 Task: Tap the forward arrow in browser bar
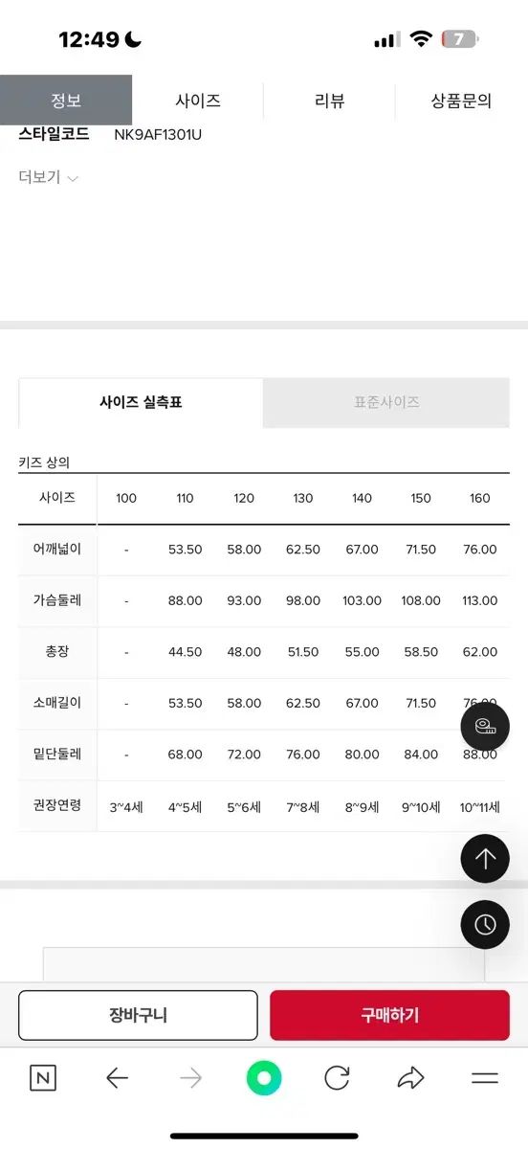point(190,1078)
